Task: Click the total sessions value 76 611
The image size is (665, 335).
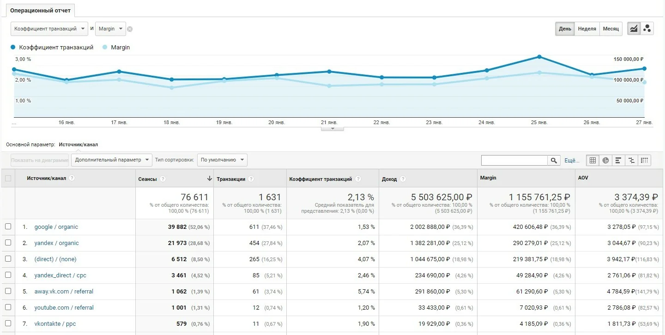Action: 194,197
